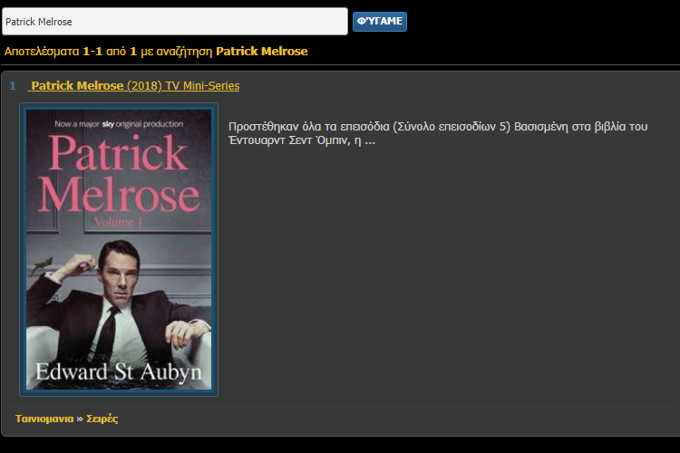Click the pink Patrick Melrose title on the poster
Image resolution: width=680 pixels, height=453 pixels.
pos(119,174)
